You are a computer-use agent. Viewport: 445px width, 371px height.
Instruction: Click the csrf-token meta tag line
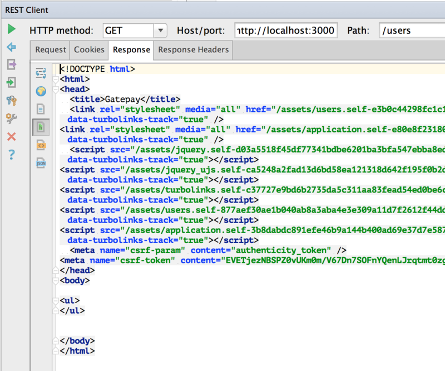tap(253, 260)
